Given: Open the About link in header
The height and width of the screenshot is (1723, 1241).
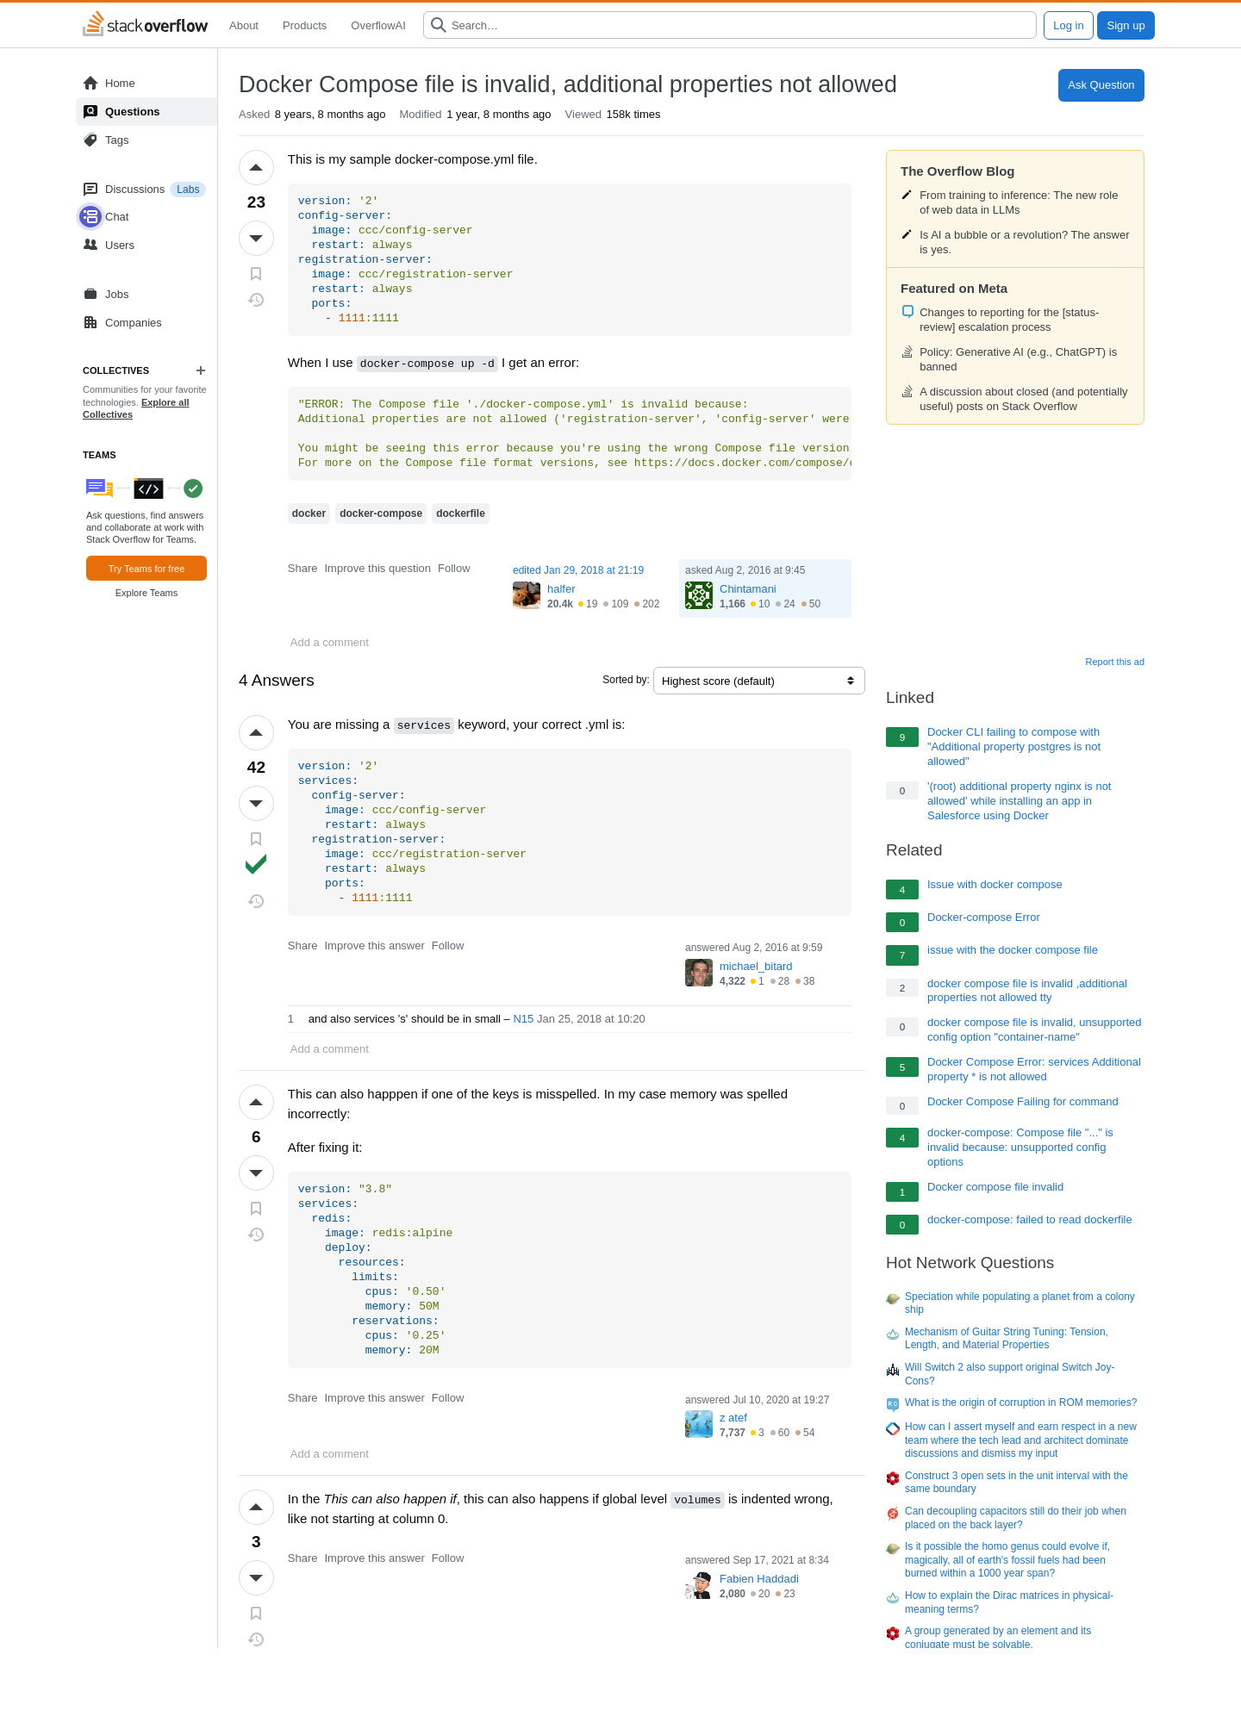Looking at the screenshot, I should pos(244,25).
